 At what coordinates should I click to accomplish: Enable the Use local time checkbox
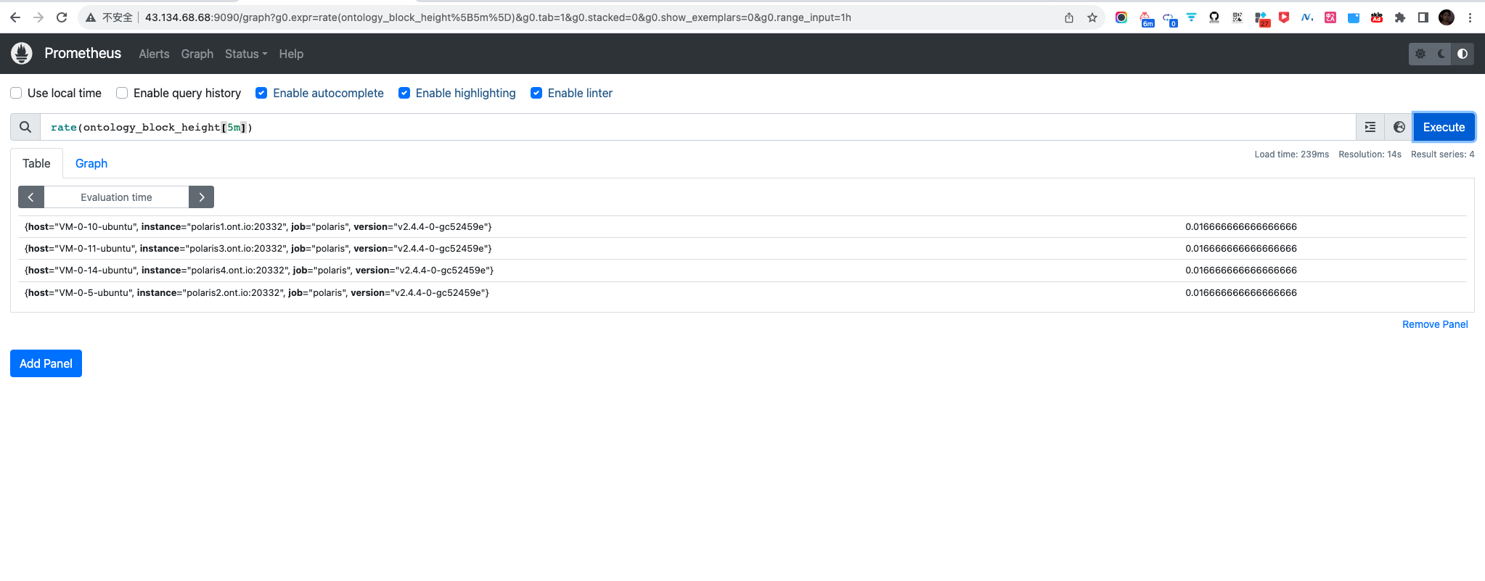[16, 93]
